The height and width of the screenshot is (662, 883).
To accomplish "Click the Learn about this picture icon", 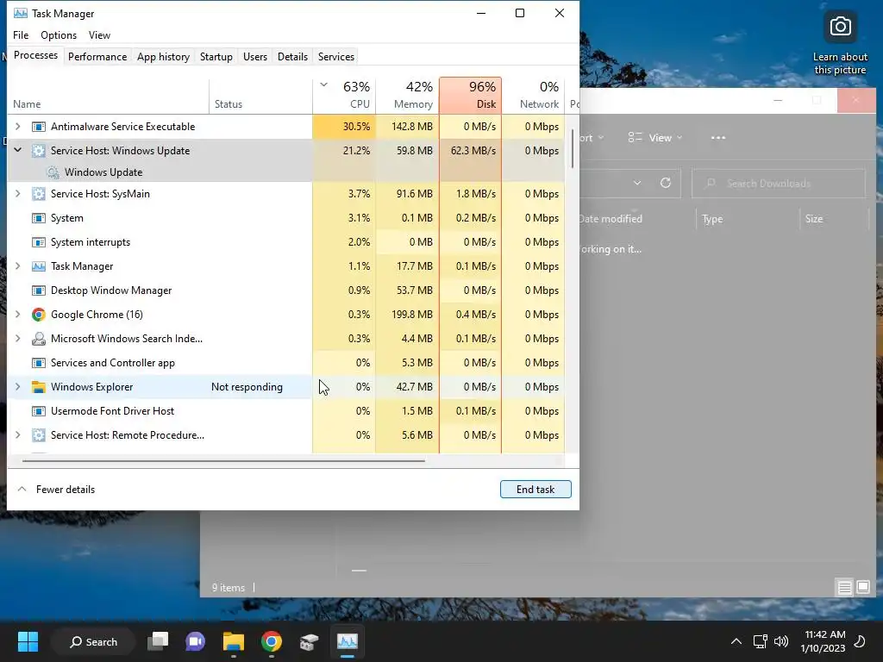I will coord(840,27).
